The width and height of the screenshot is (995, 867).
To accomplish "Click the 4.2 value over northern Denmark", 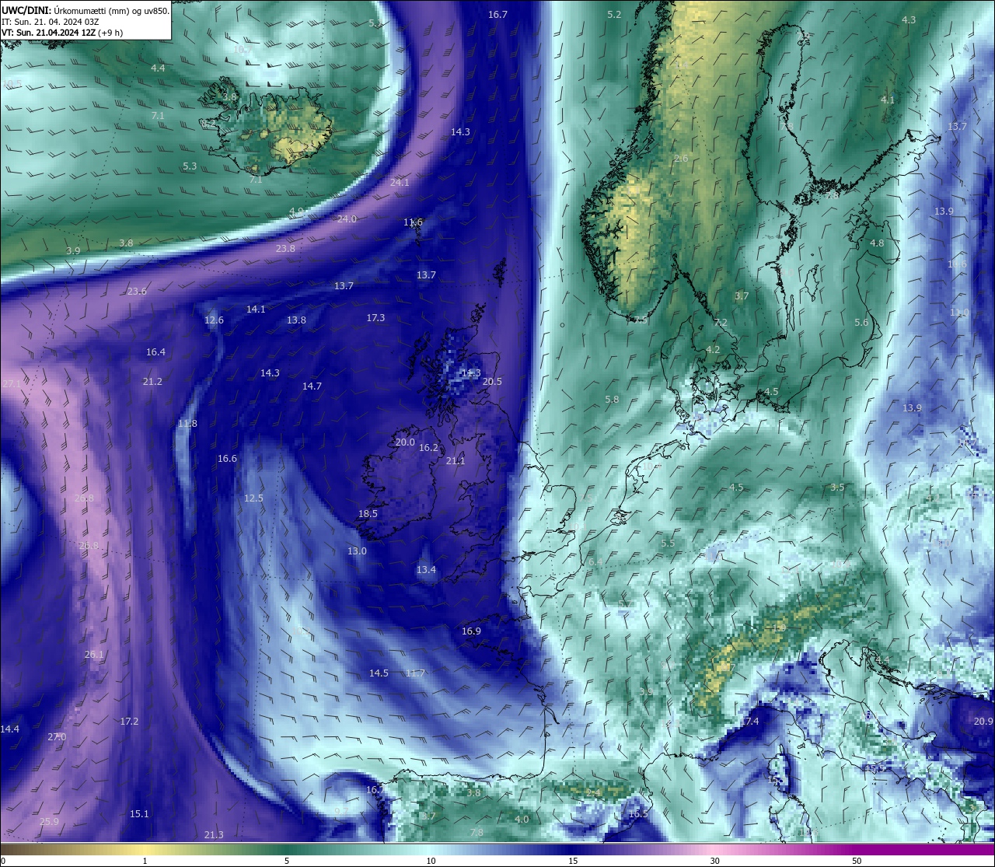I will click(x=713, y=350).
